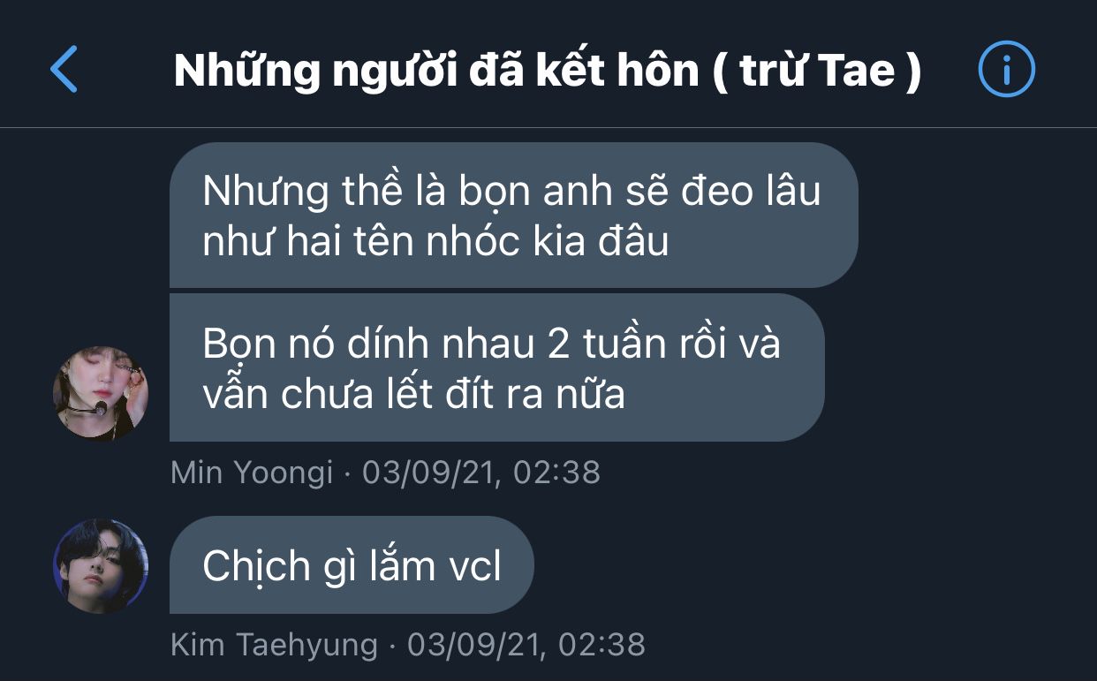
Task: Click the 02:38 time beside Min Yoongi
Action: pyautogui.click(x=558, y=473)
